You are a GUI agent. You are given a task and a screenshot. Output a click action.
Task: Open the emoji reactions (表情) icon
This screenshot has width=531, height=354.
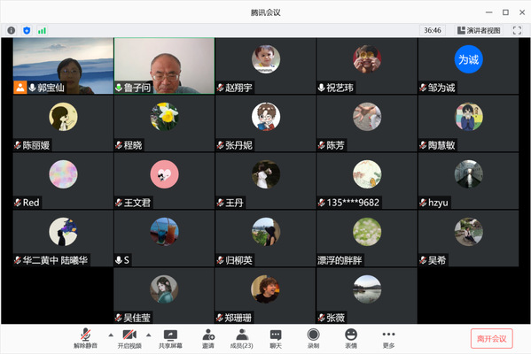(x=351, y=339)
